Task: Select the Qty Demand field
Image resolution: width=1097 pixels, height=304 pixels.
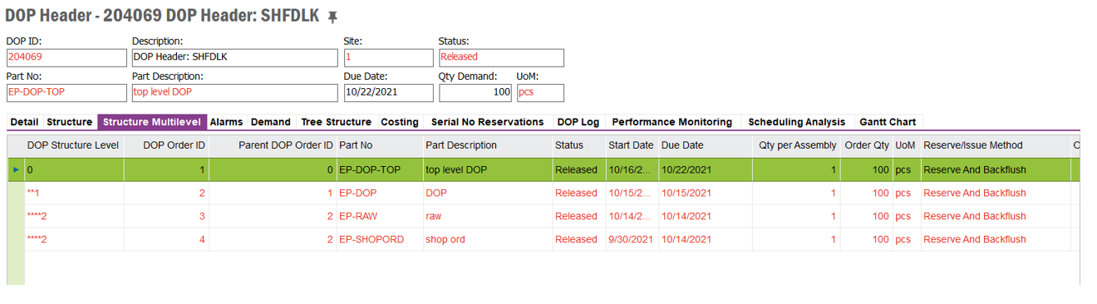Action: point(475,92)
